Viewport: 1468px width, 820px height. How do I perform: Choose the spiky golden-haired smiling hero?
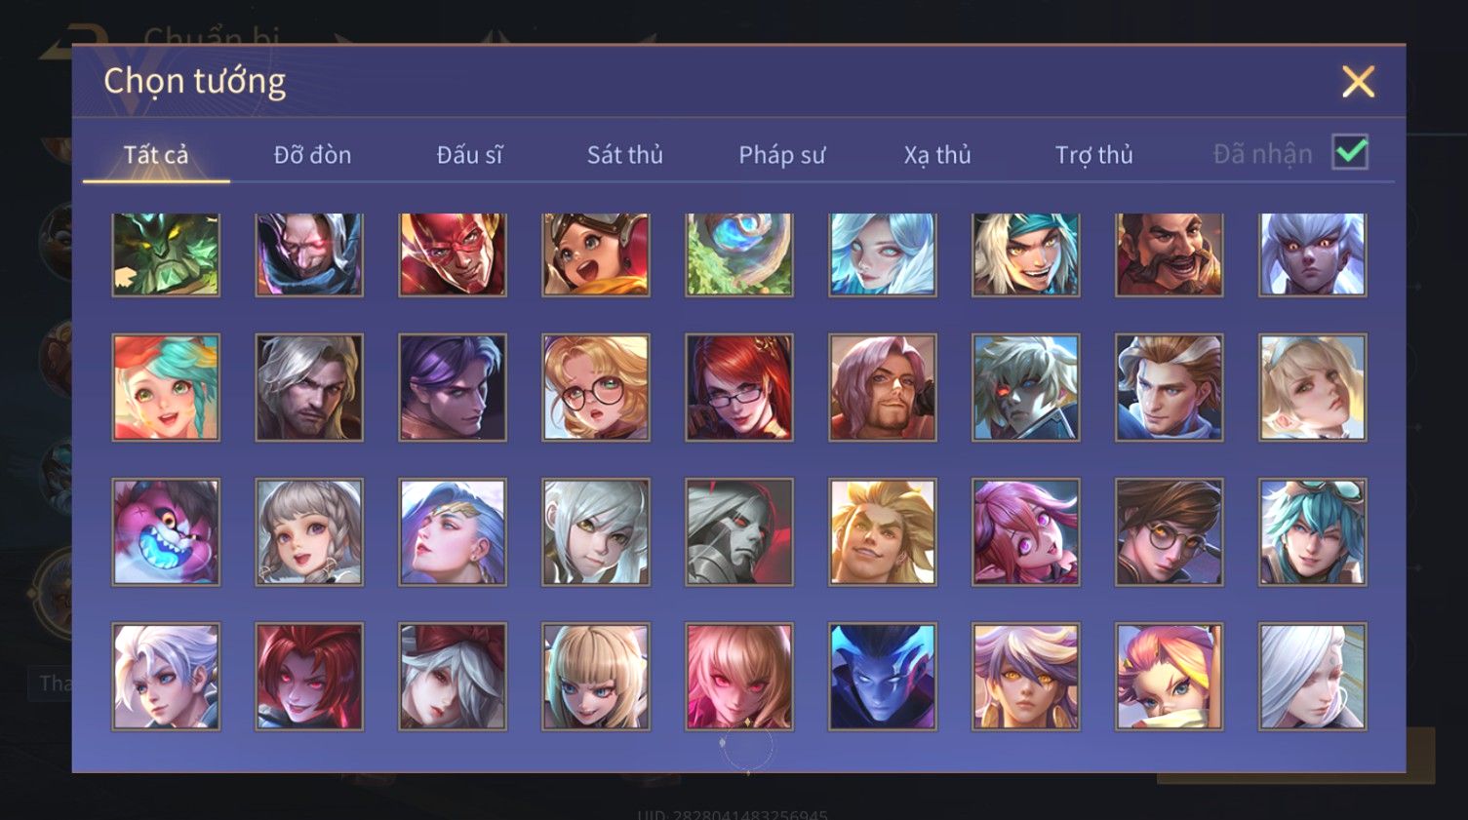coord(883,532)
